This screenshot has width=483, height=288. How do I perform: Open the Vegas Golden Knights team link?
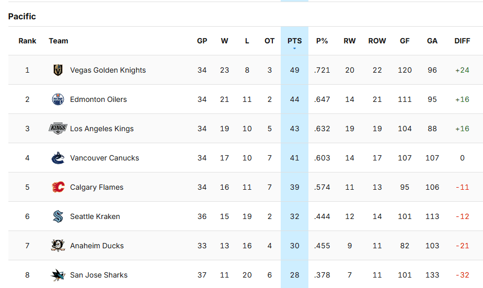(x=108, y=70)
